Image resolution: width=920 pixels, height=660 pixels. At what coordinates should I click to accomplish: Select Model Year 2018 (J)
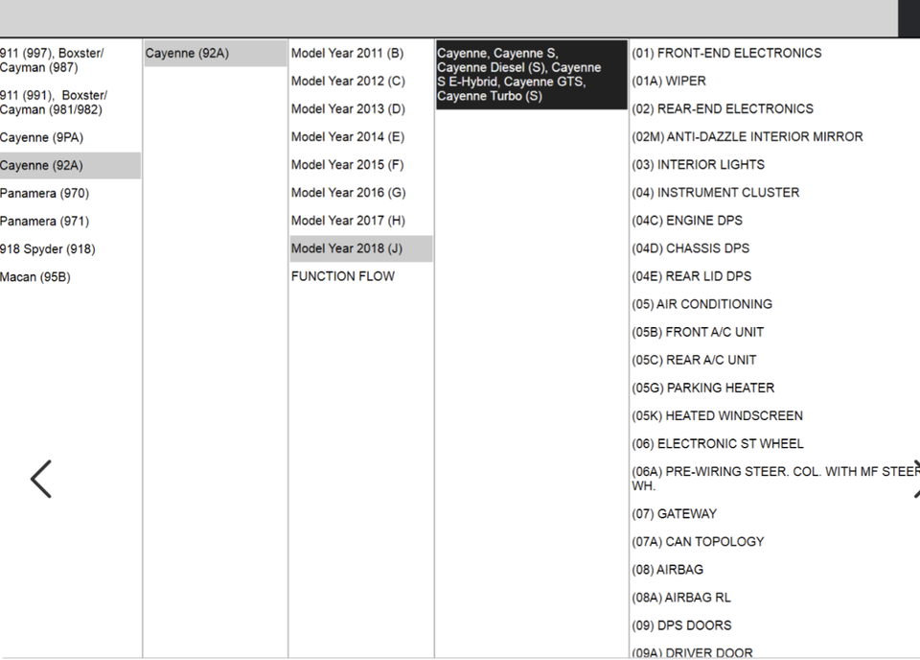point(361,248)
